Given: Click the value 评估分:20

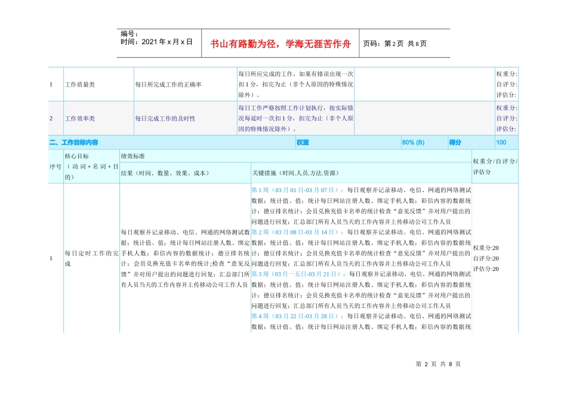Looking at the screenshot, I should [x=486, y=269].
